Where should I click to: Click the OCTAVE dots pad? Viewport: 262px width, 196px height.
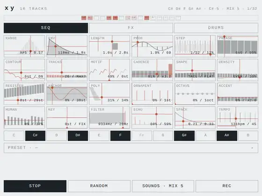click(x=195, y=94)
